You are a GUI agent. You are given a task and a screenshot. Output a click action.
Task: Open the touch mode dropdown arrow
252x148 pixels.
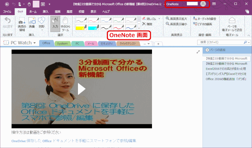point(24,4)
